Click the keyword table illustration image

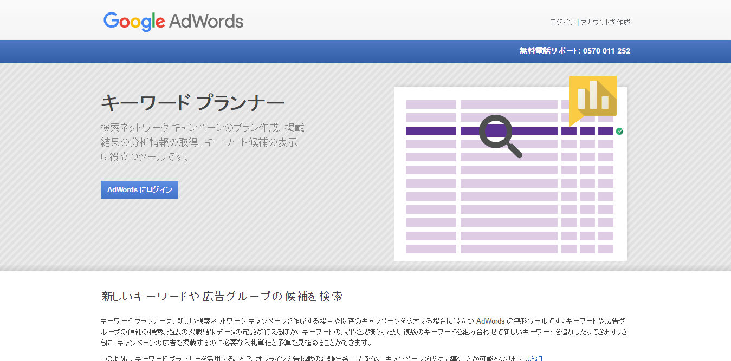[510, 174]
